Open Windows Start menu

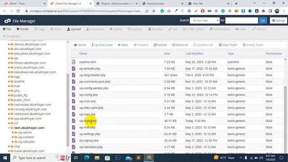[5, 158]
